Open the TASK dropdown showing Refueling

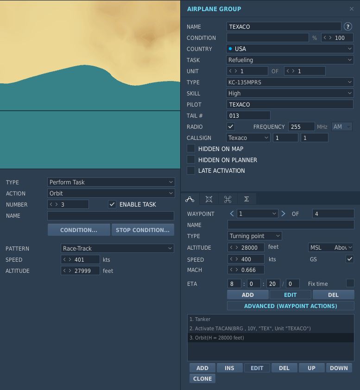tap(290, 60)
